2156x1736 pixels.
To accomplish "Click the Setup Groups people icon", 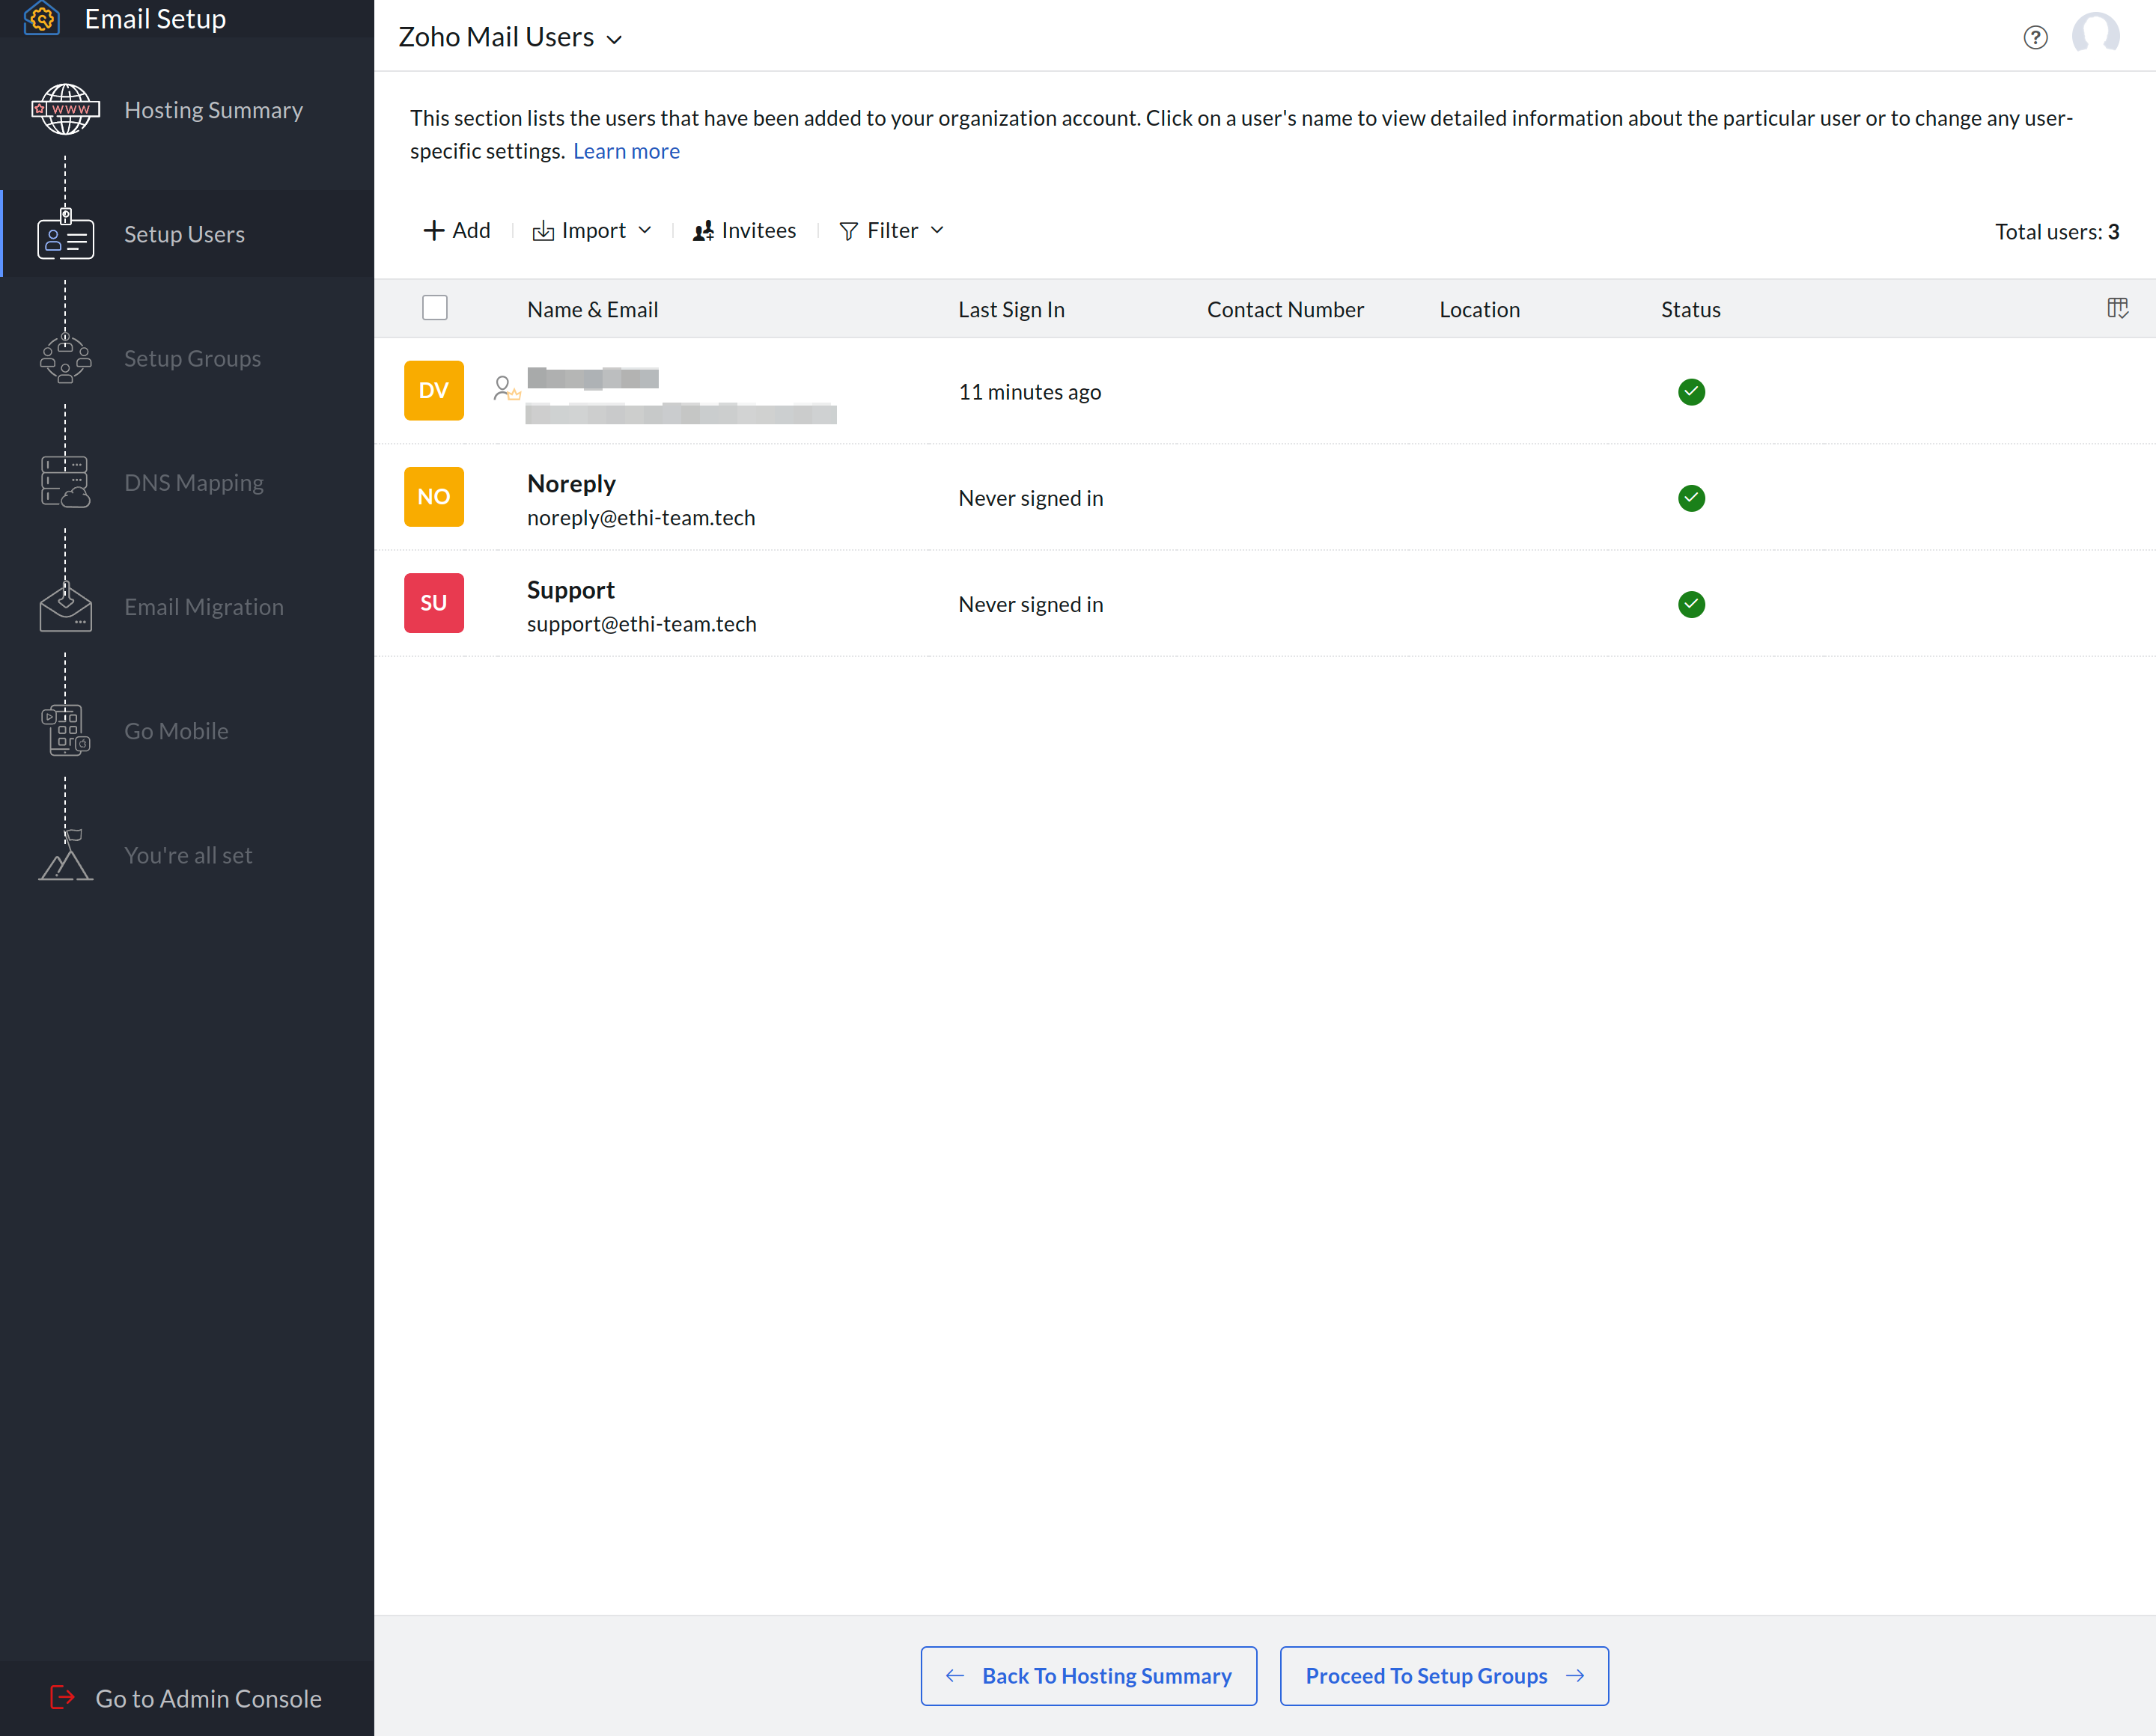I will tap(65, 358).
